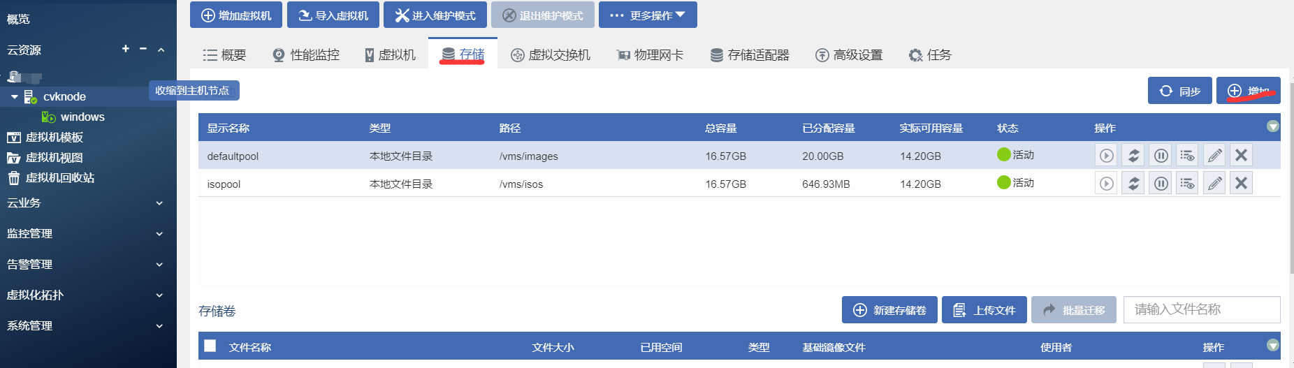The image size is (1294, 368).
Task: Click the 上传文件 upload file button
Action: tap(984, 310)
